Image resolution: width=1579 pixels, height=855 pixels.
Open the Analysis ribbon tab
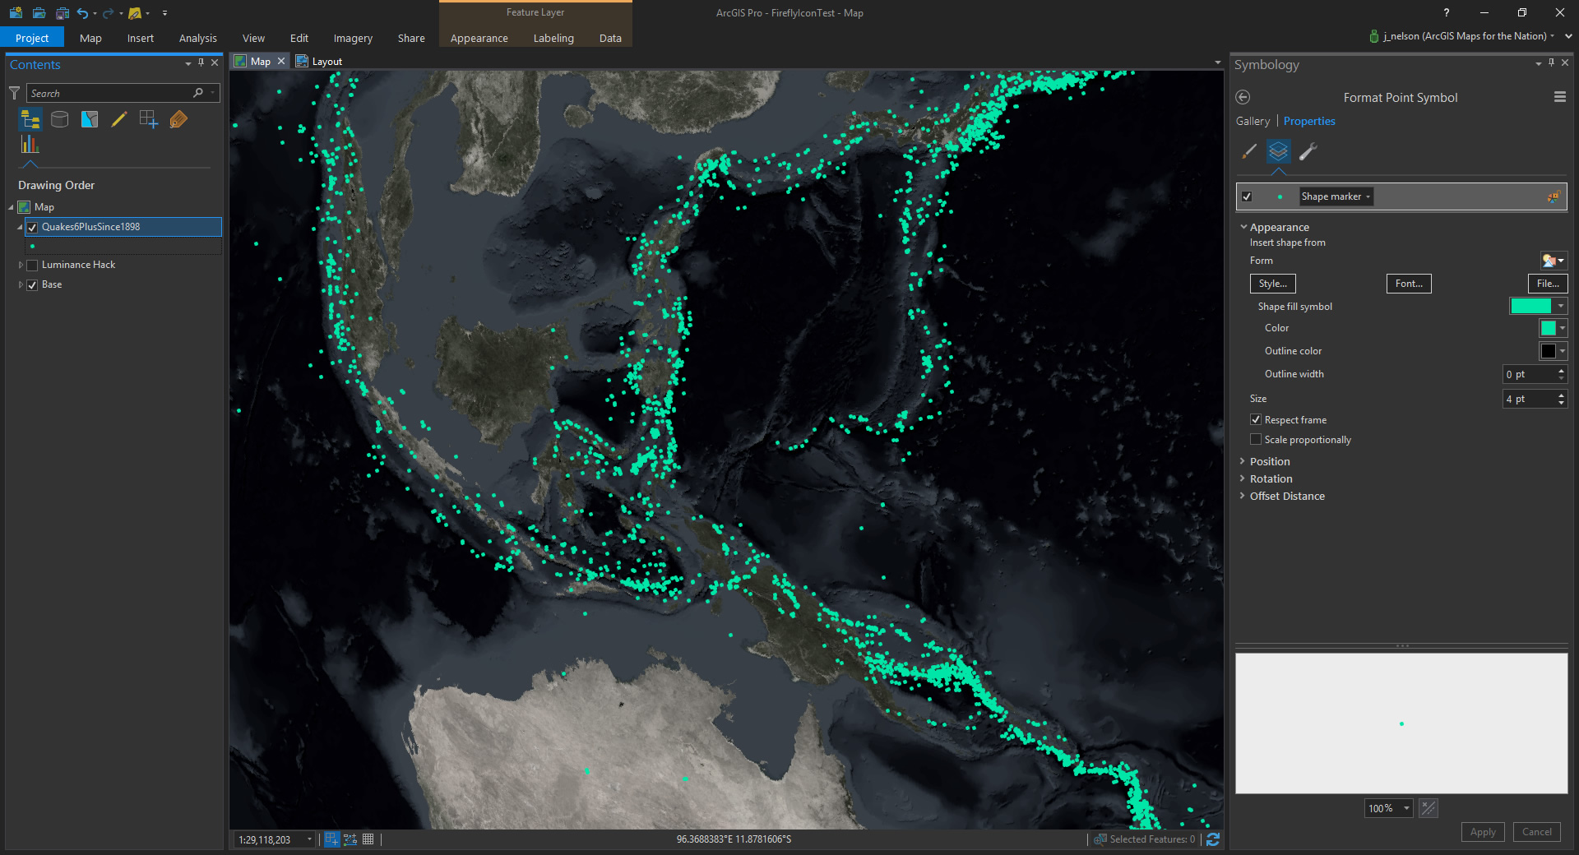click(198, 38)
